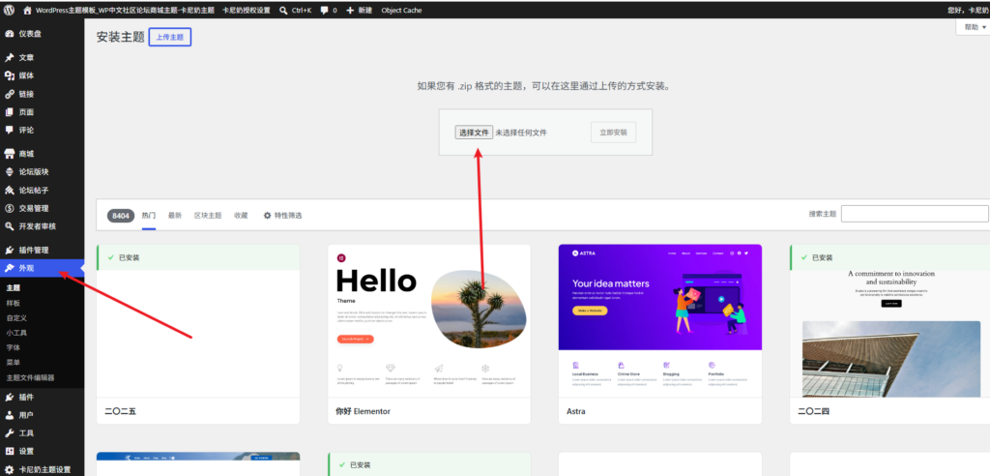The height and width of the screenshot is (476, 990).
Task: Click the Ctrl+K search icon
Action: (x=283, y=10)
